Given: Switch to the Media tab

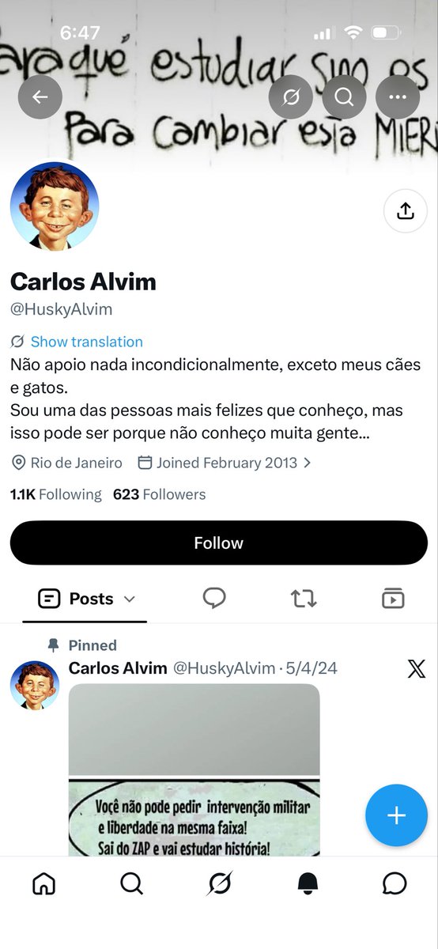Looking at the screenshot, I should pos(393,598).
